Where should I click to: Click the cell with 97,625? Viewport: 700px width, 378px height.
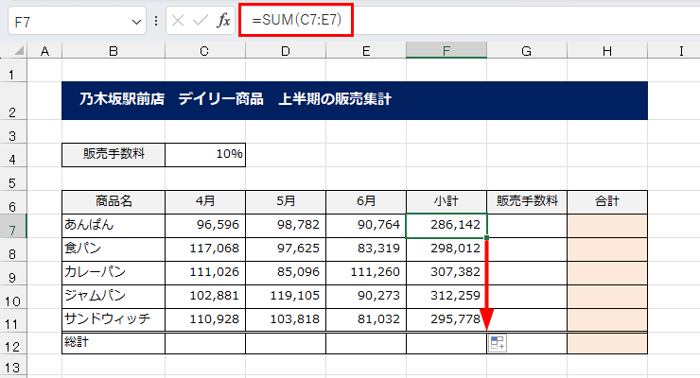[286, 249]
